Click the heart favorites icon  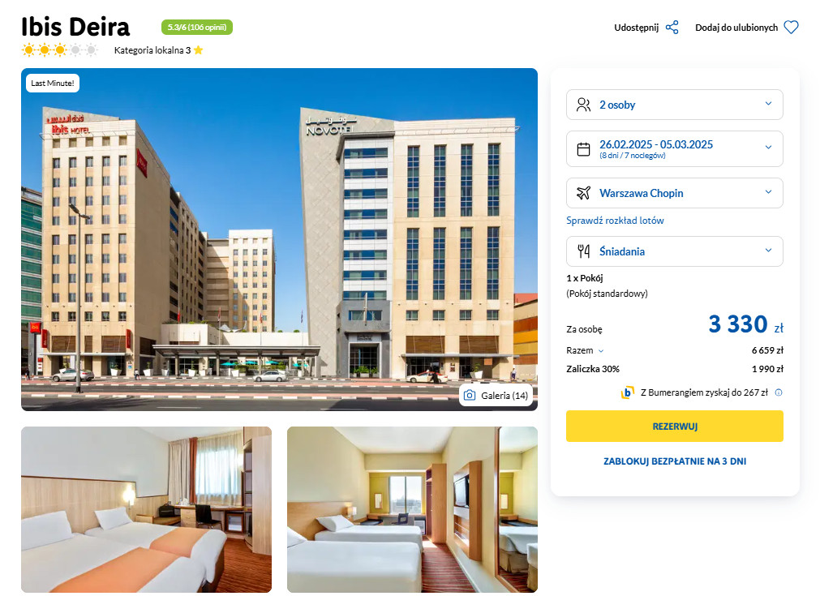pyautogui.click(x=792, y=28)
